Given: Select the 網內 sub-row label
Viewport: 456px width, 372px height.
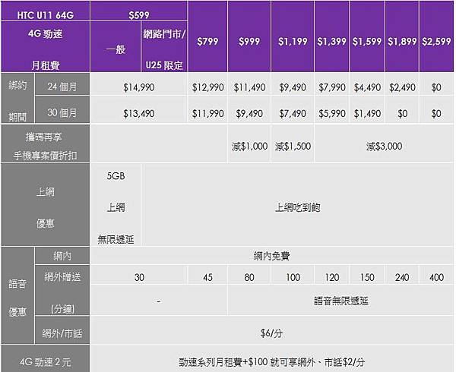Looking at the screenshot, I should coord(62,255).
